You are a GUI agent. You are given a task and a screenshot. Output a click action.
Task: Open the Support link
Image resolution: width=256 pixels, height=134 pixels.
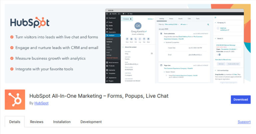point(244,122)
